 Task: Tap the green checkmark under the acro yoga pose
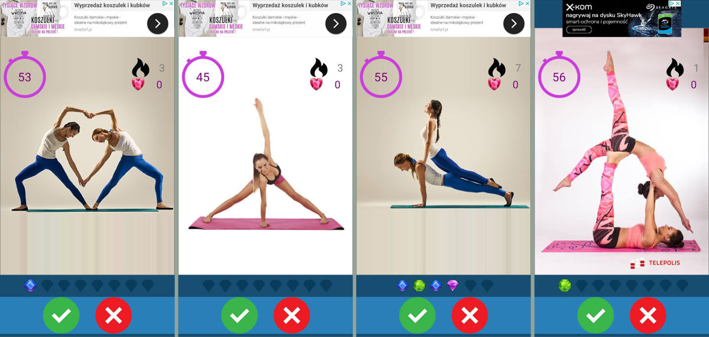(596, 315)
